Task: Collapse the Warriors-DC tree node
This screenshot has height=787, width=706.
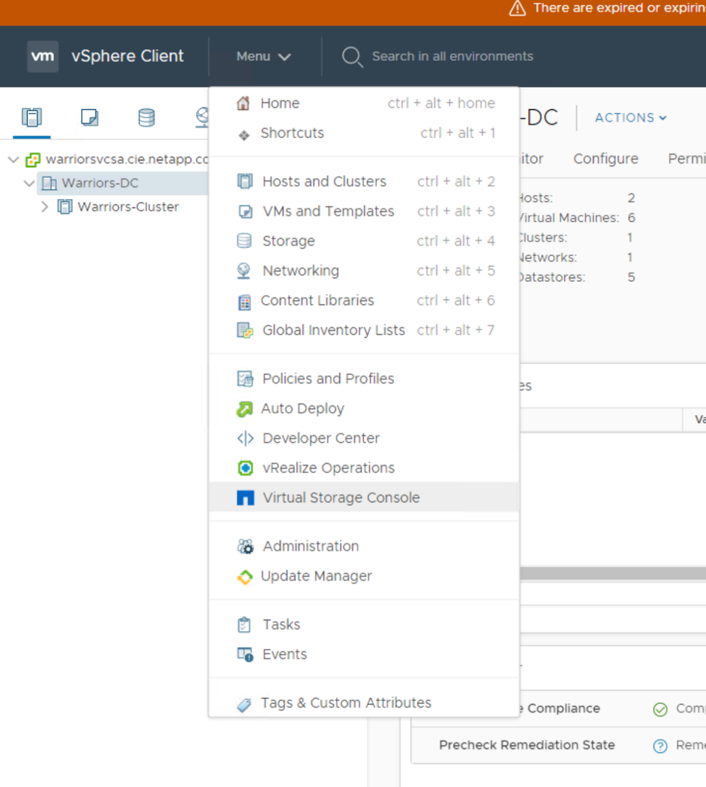Action: 29,183
